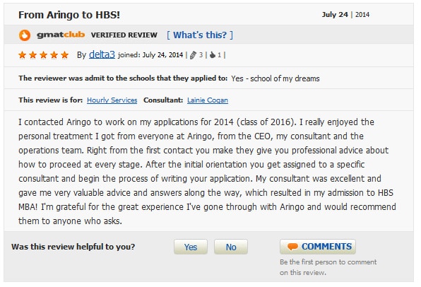This screenshot has height=287, width=421.
Task: Click the first orange rating star
Action: (23, 55)
